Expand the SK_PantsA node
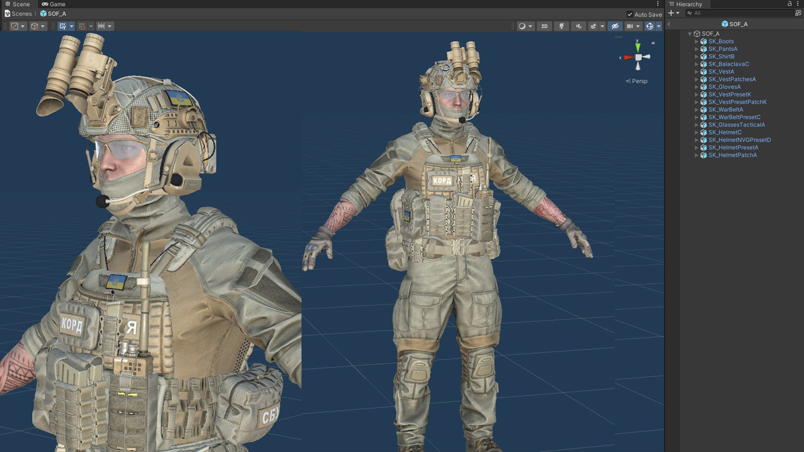804x452 pixels. 697,49
